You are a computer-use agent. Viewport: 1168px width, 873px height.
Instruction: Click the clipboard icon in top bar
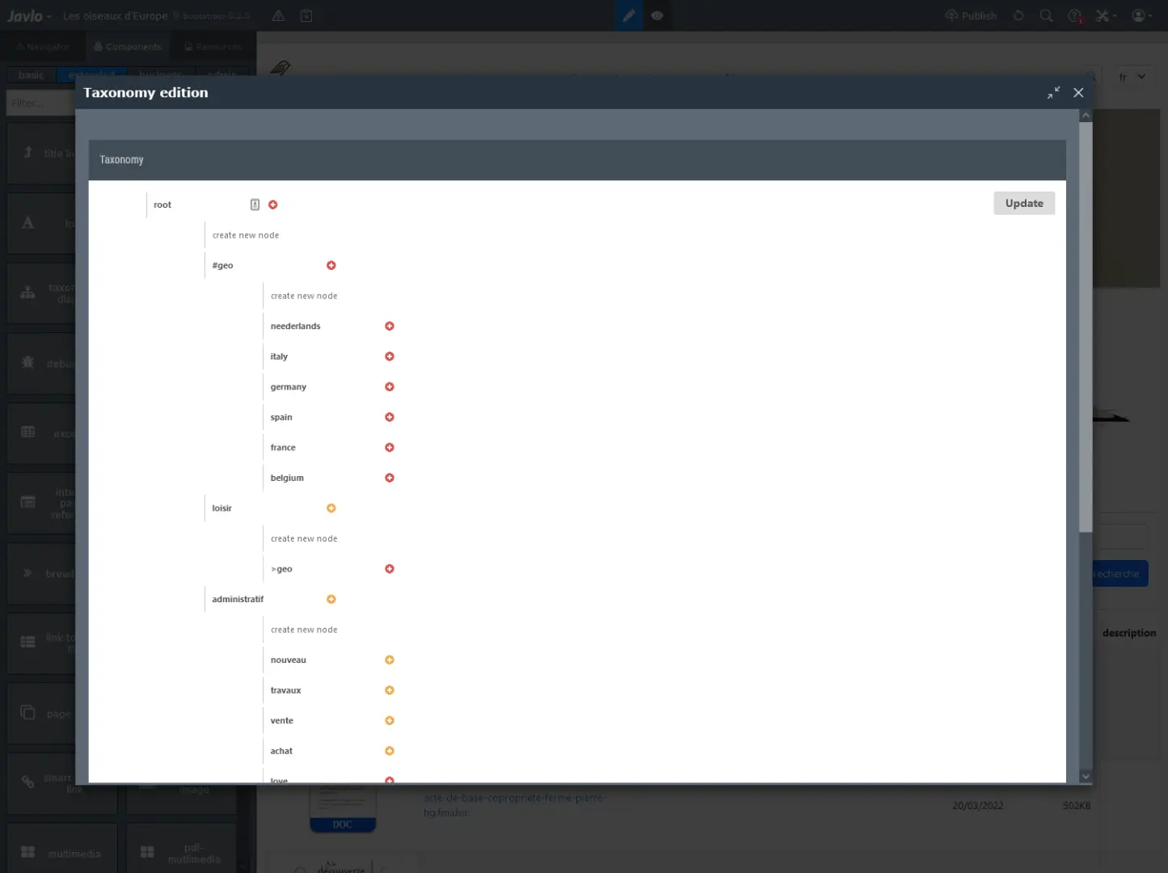pos(306,15)
